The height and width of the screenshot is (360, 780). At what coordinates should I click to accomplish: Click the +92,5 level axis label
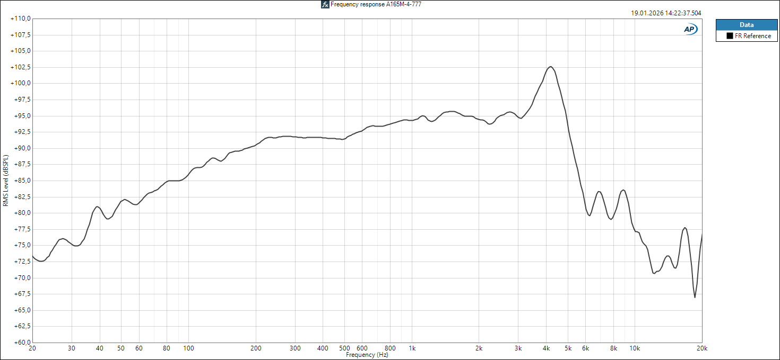click(22, 132)
